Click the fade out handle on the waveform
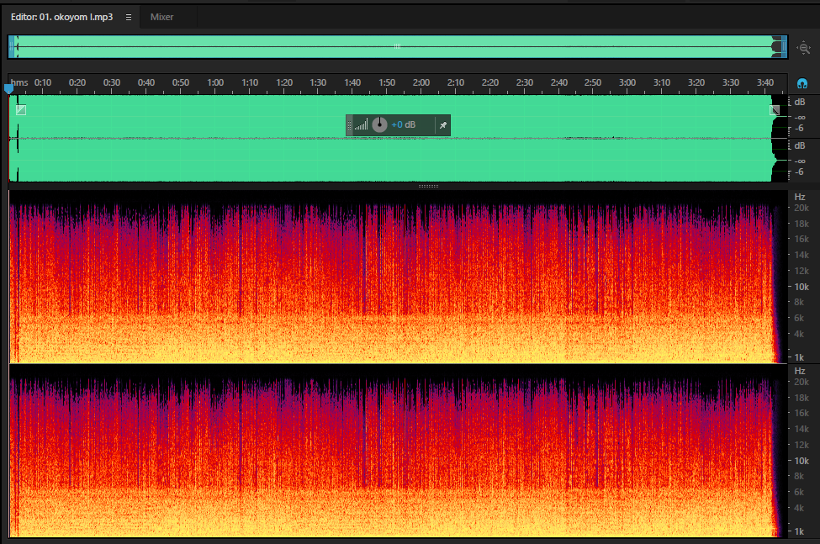The width and height of the screenshot is (820, 544). click(x=775, y=110)
